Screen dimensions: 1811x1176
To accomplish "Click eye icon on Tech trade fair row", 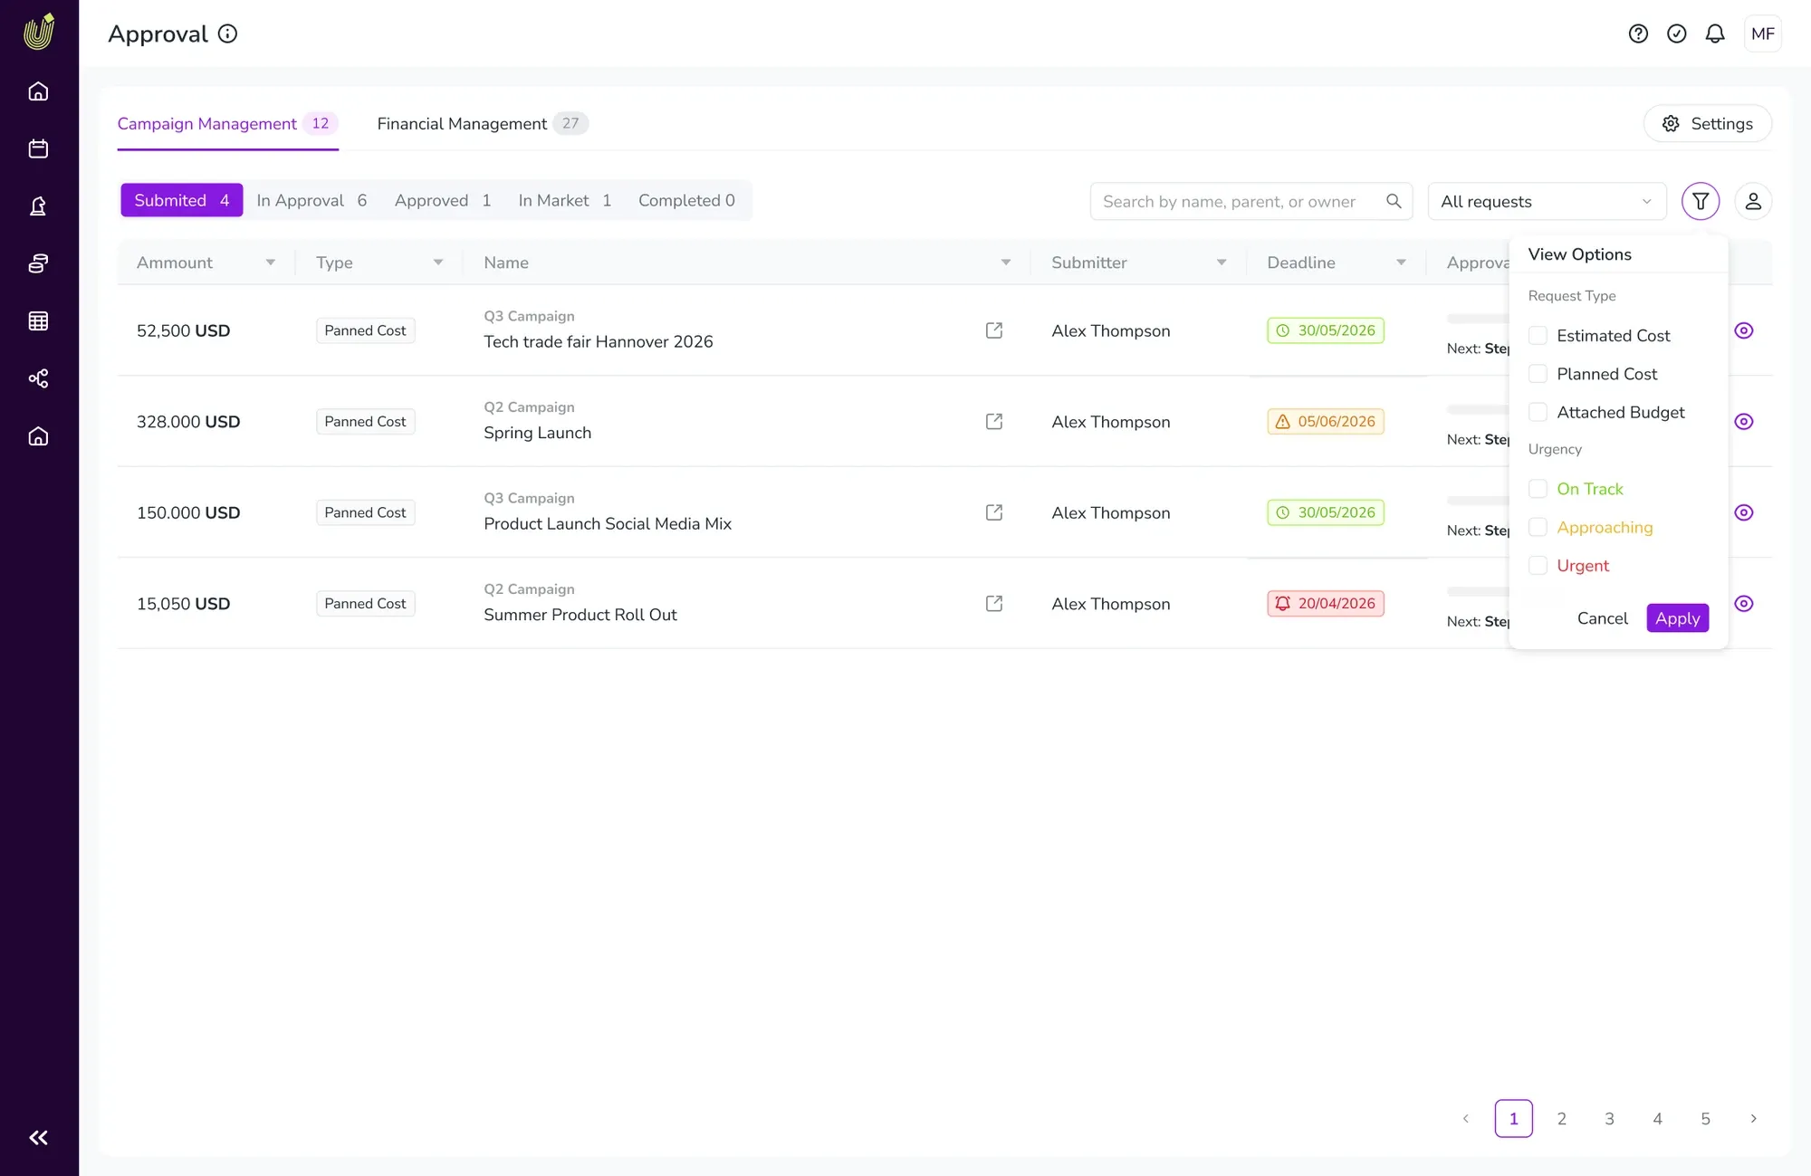I will point(1744,330).
